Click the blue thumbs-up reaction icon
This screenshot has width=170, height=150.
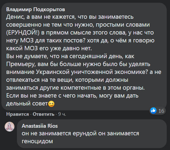click(x=153, y=111)
